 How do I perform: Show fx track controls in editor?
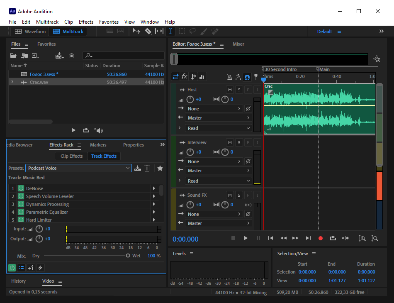click(x=185, y=77)
